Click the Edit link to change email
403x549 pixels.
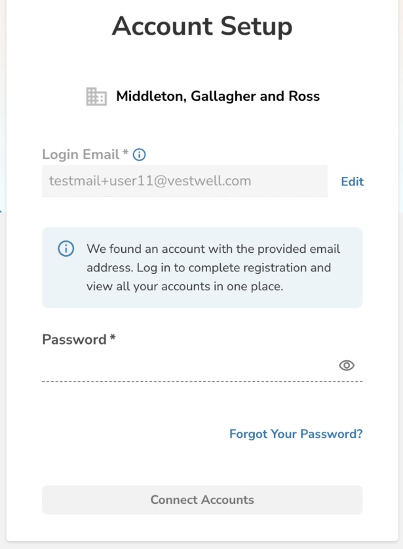[352, 181]
